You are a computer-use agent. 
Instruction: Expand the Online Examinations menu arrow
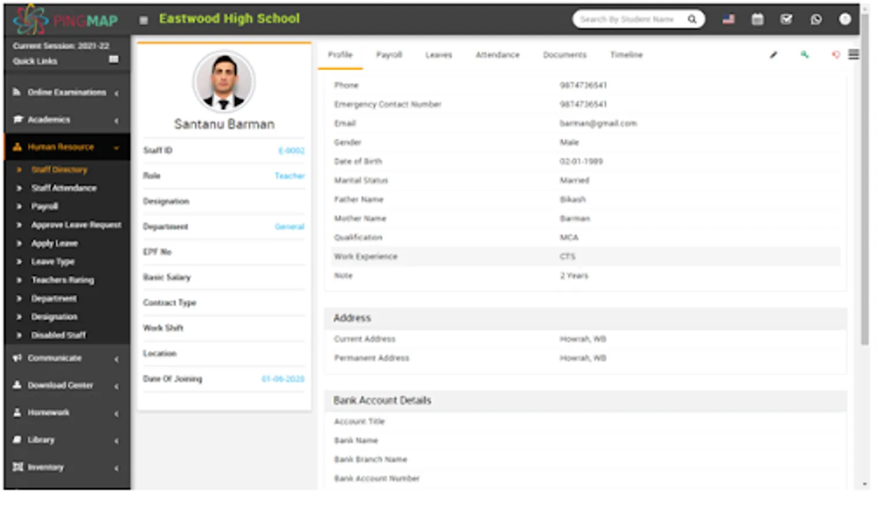coord(117,93)
